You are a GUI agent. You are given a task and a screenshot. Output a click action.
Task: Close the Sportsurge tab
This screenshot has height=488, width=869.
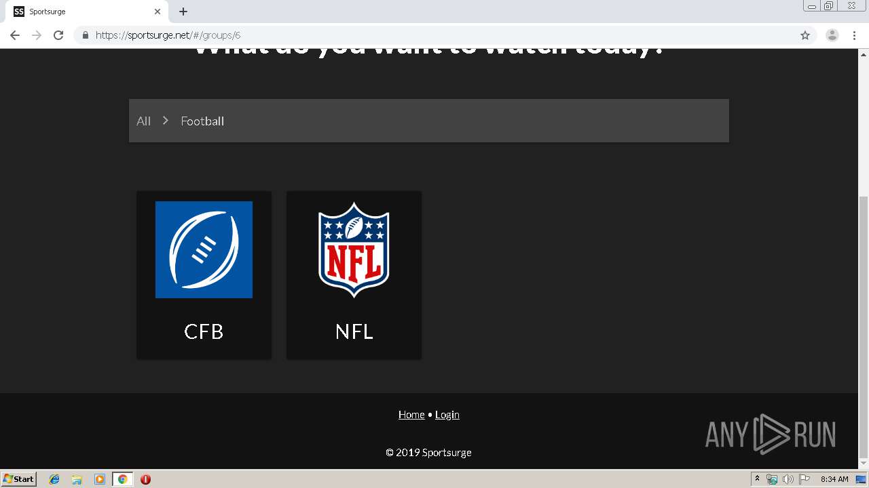click(158, 12)
